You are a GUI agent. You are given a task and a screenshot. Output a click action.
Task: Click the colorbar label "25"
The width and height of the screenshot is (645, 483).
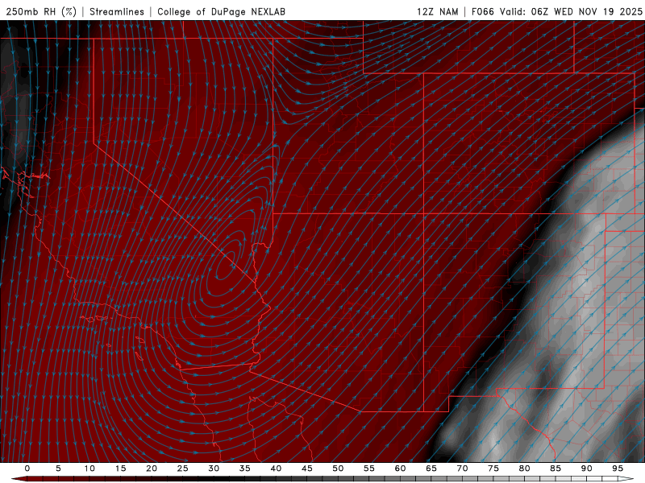[x=183, y=469]
